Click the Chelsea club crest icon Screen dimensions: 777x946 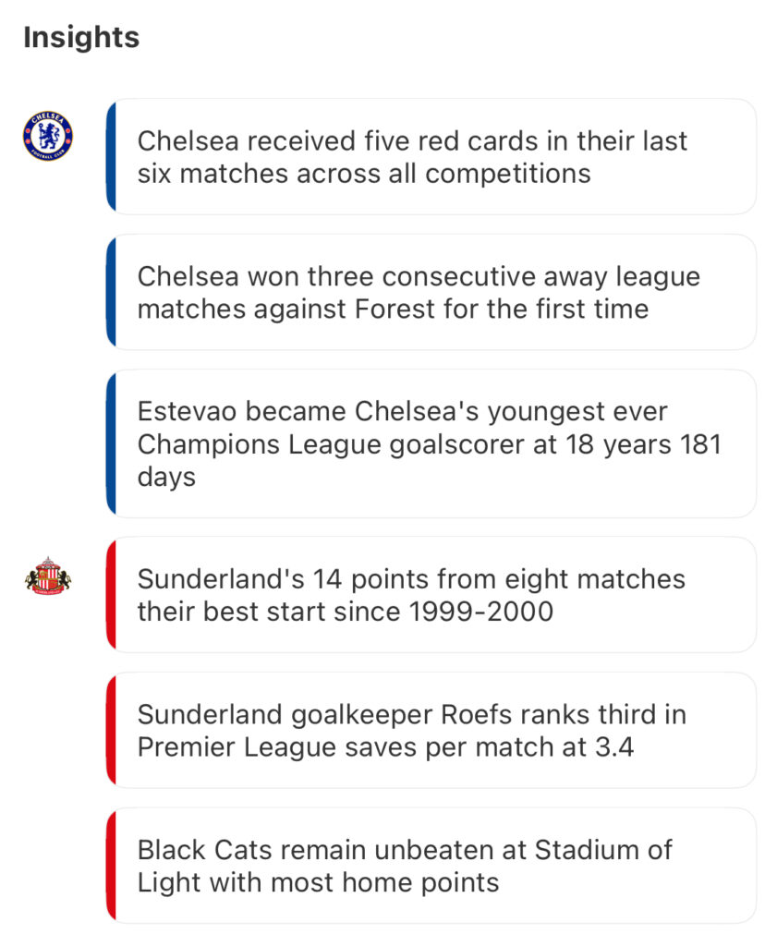47,136
